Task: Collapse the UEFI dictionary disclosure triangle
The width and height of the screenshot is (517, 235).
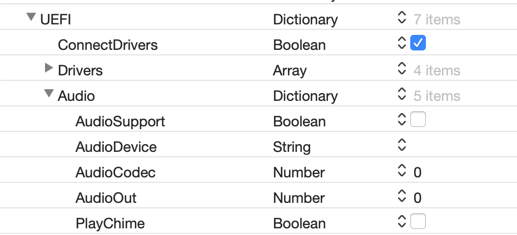Action: pyautogui.click(x=31, y=18)
